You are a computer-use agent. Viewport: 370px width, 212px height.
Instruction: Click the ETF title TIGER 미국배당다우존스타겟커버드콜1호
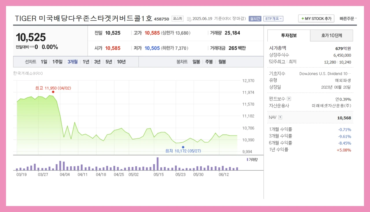pos(84,18)
